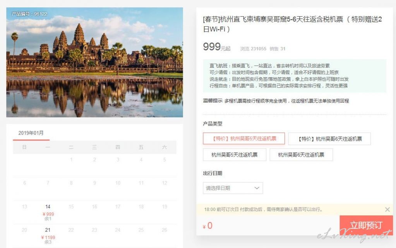Switch to the 2019年01月 calendar tab
The width and height of the screenshot is (396, 248).
(31, 133)
